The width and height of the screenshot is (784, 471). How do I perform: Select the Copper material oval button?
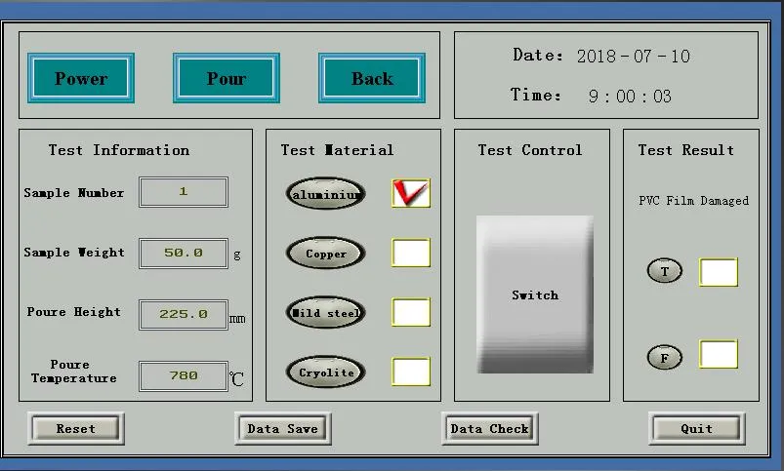tap(325, 254)
